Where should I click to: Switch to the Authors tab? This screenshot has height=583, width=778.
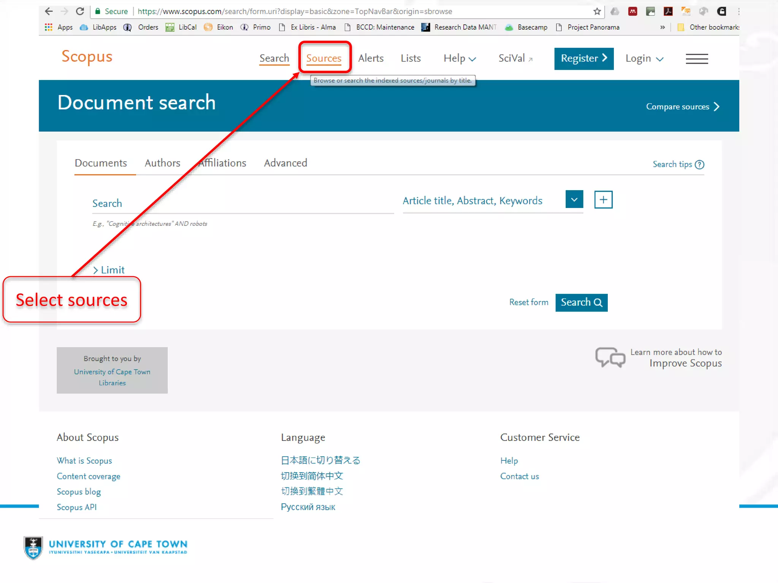(162, 163)
